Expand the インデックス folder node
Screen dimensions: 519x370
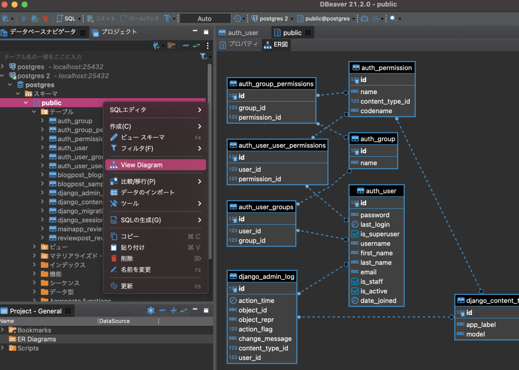35,265
